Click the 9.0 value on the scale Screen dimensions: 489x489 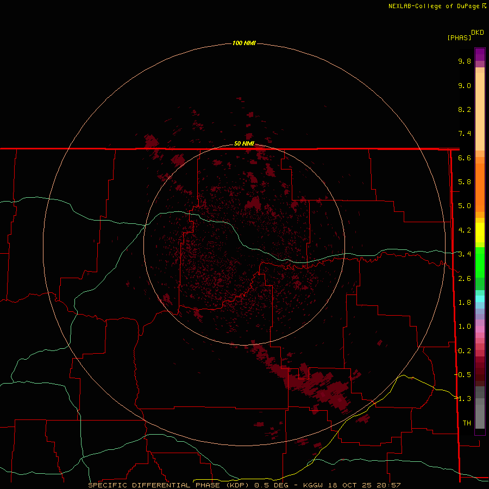click(x=465, y=85)
